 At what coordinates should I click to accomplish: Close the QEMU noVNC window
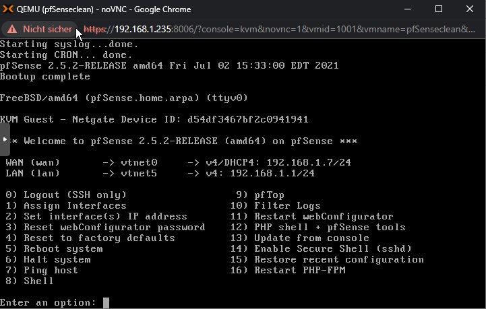(470, 9)
